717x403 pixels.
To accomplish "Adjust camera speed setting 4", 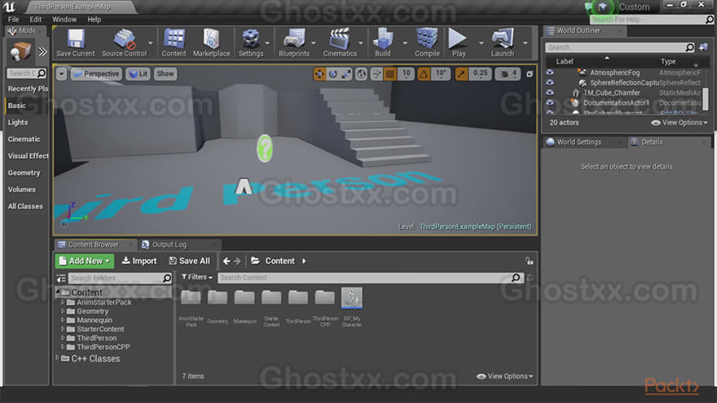I will 508,73.
